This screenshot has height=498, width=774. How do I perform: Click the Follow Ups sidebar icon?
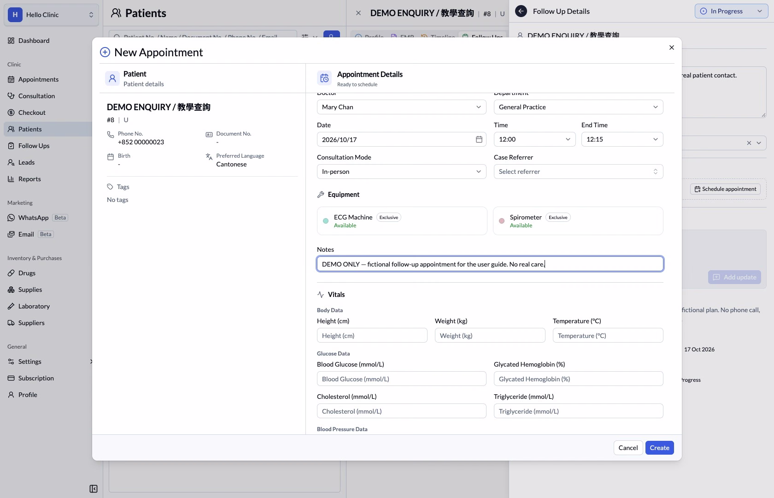pos(11,146)
